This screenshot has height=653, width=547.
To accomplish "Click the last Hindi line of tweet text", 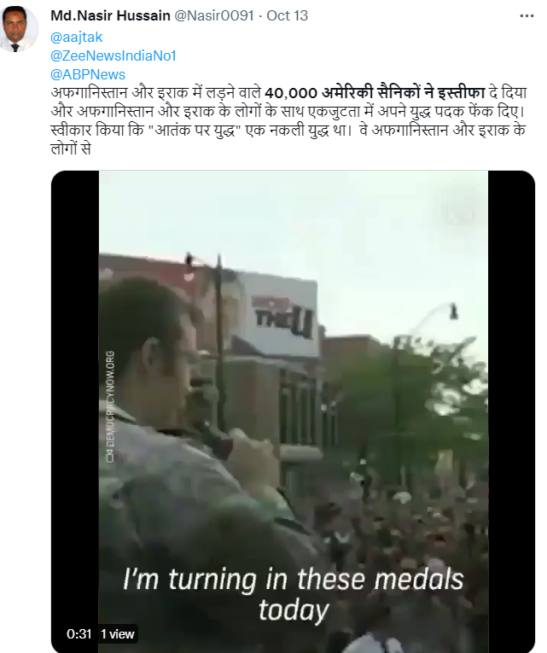I will point(70,149).
